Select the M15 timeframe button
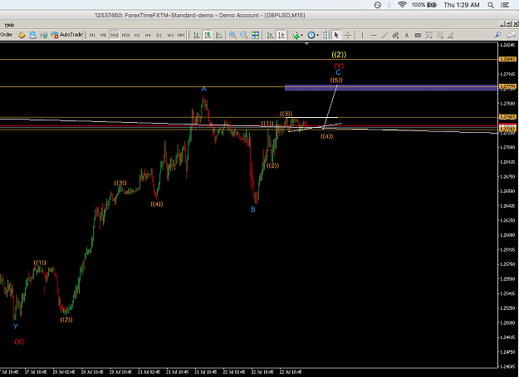 115,35
